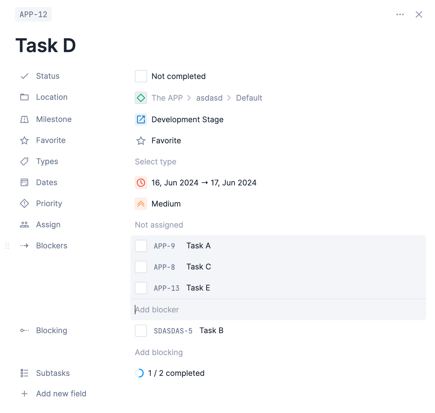The width and height of the screenshot is (435, 413).
Task: Click the Assign people icon
Action: click(24, 225)
